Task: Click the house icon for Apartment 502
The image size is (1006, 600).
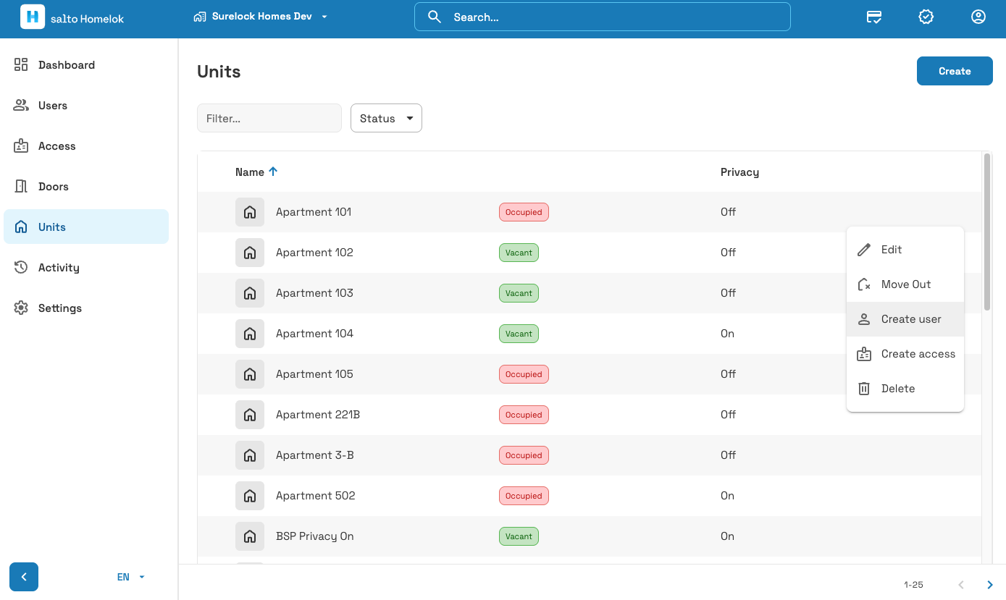Action: pyautogui.click(x=250, y=496)
